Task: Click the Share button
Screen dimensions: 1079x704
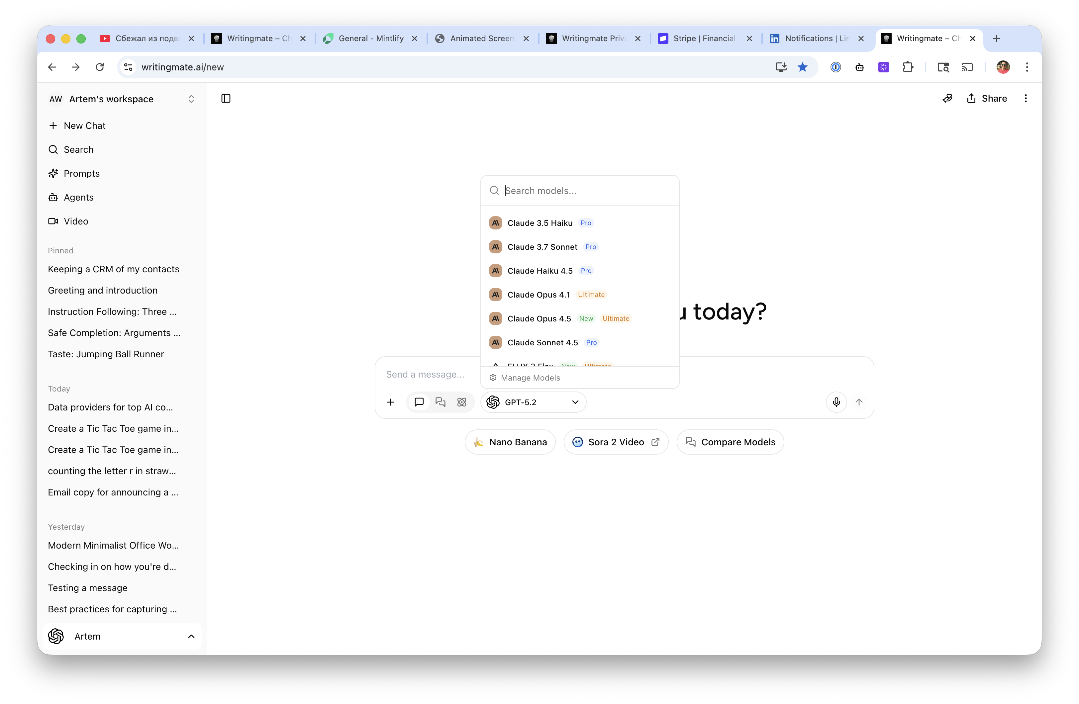Action: tap(987, 98)
